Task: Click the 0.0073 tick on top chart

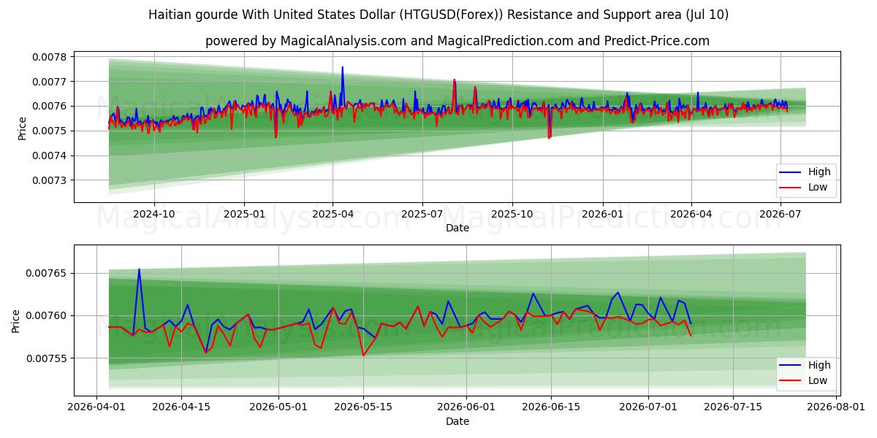Action: (50, 180)
